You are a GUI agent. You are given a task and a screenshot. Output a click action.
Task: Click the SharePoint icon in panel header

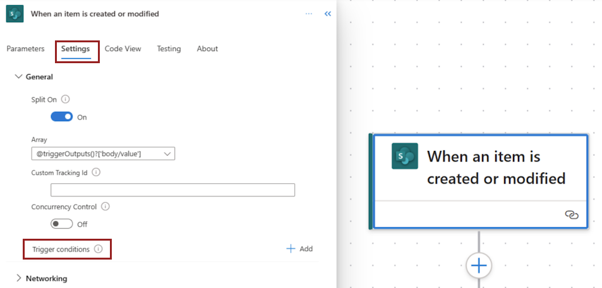point(15,14)
